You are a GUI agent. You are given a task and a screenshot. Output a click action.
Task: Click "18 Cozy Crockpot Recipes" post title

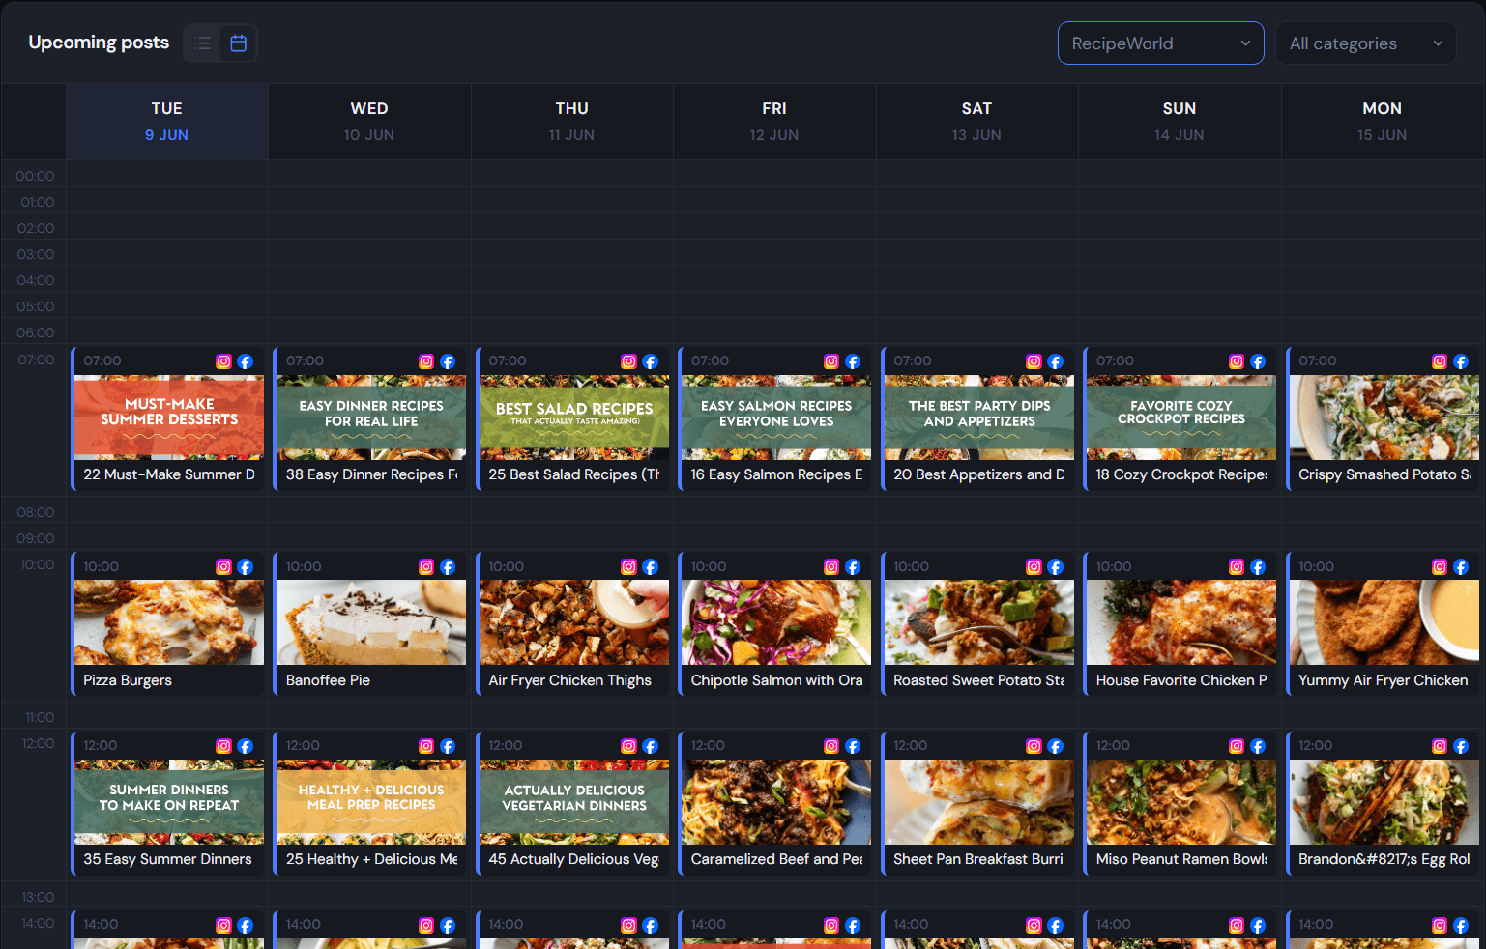(1181, 474)
